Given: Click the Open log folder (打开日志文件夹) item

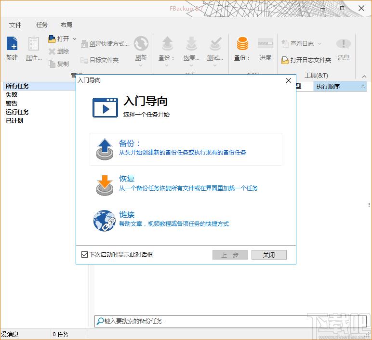Looking at the screenshot, I should coord(306,60).
